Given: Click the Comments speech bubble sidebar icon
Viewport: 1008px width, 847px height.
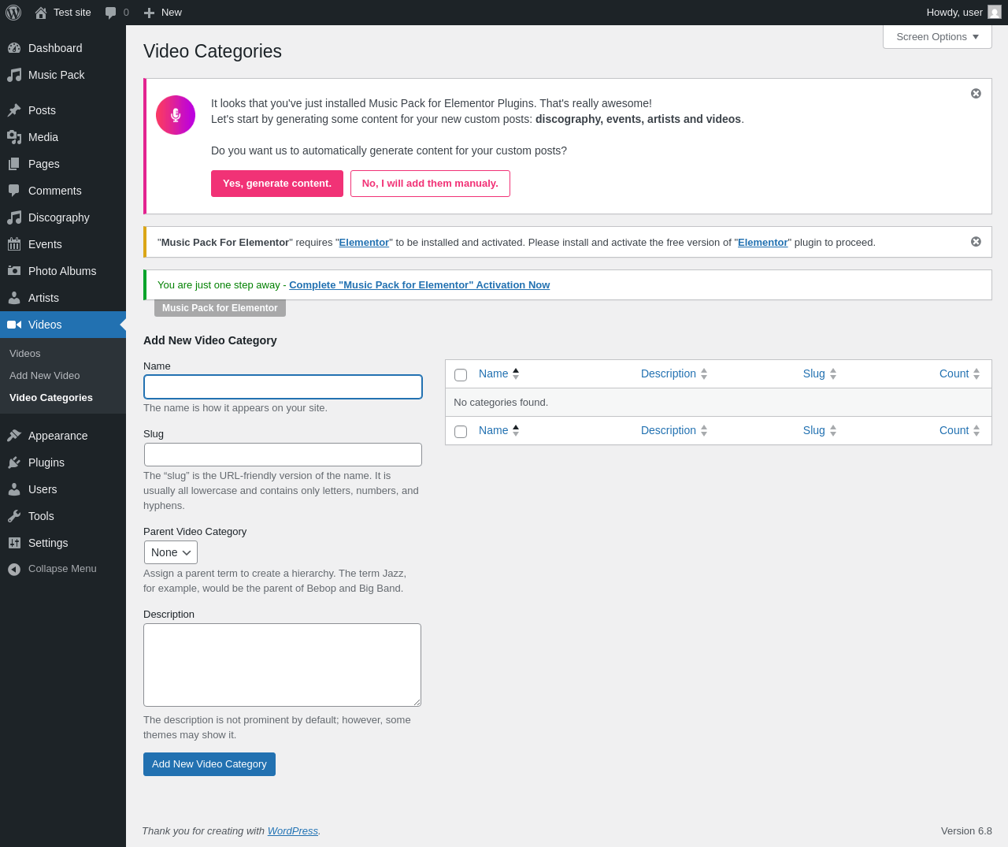Looking at the screenshot, I should point(14,191).
